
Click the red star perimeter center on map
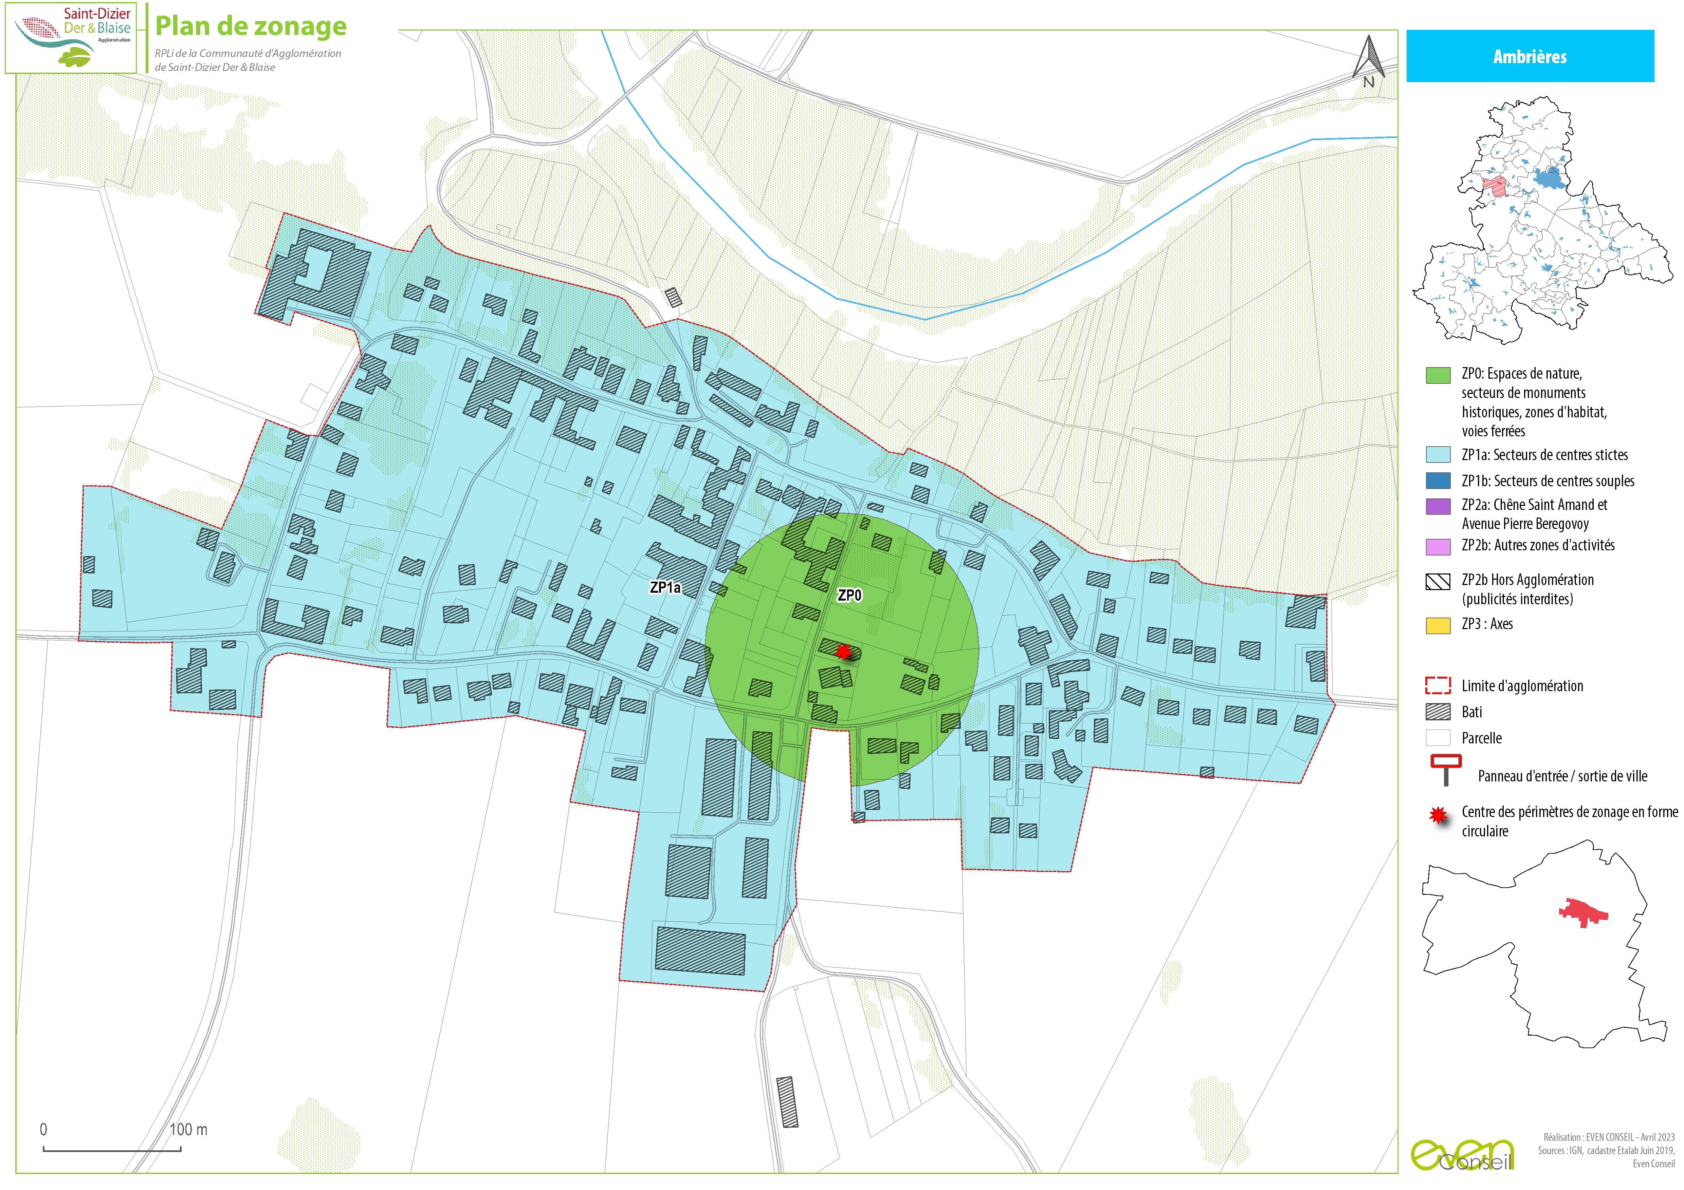coord(843,651)
